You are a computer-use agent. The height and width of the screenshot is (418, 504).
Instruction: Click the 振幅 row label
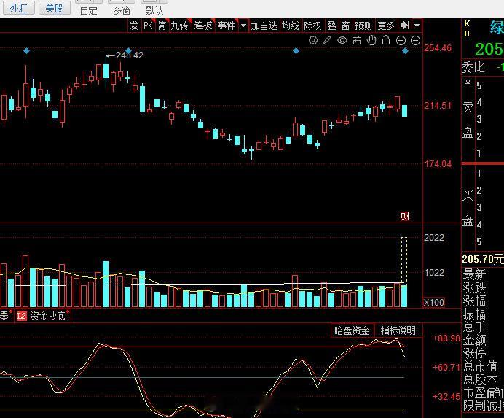click(474, 314)
